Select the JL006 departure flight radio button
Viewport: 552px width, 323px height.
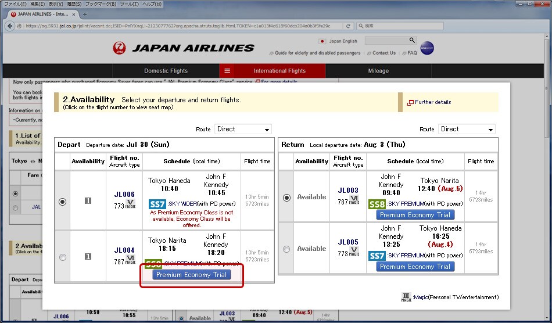coord(63,202)
